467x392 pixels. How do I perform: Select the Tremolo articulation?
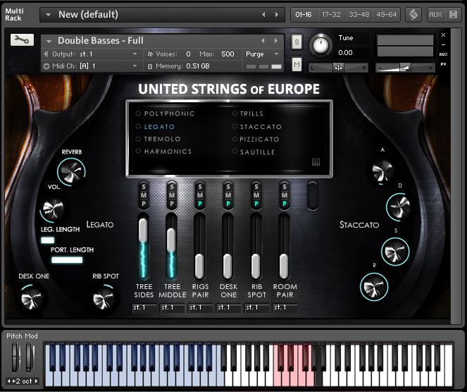coord(158,139)
